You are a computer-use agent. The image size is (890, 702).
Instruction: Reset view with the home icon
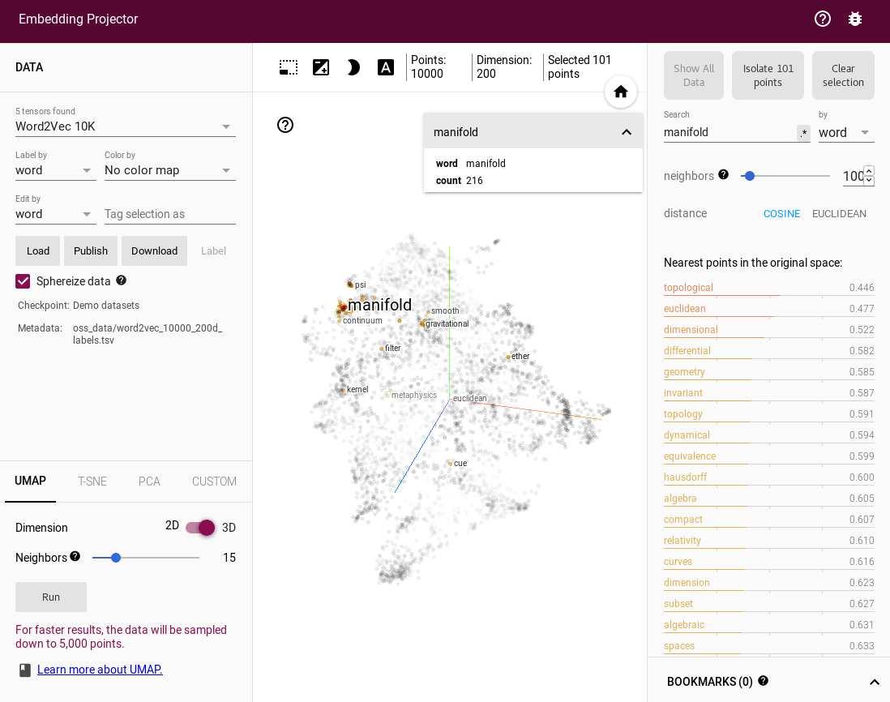point(621,92)
